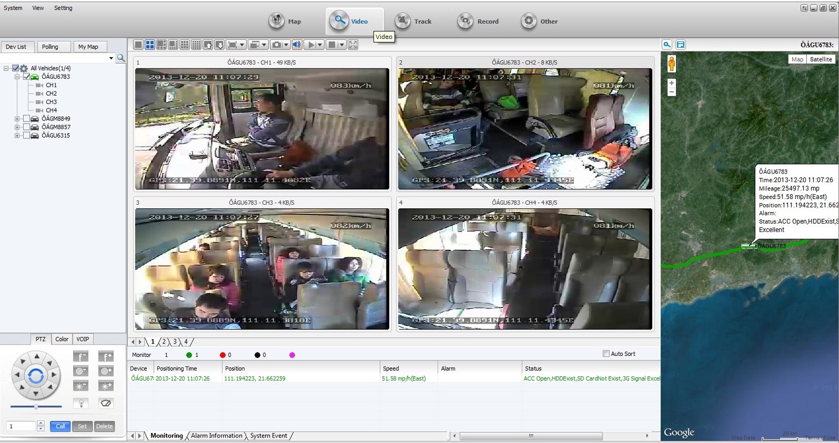Click the map save icon
The width and height of the screenshot is (839, 443).
(x=681, y=45)
